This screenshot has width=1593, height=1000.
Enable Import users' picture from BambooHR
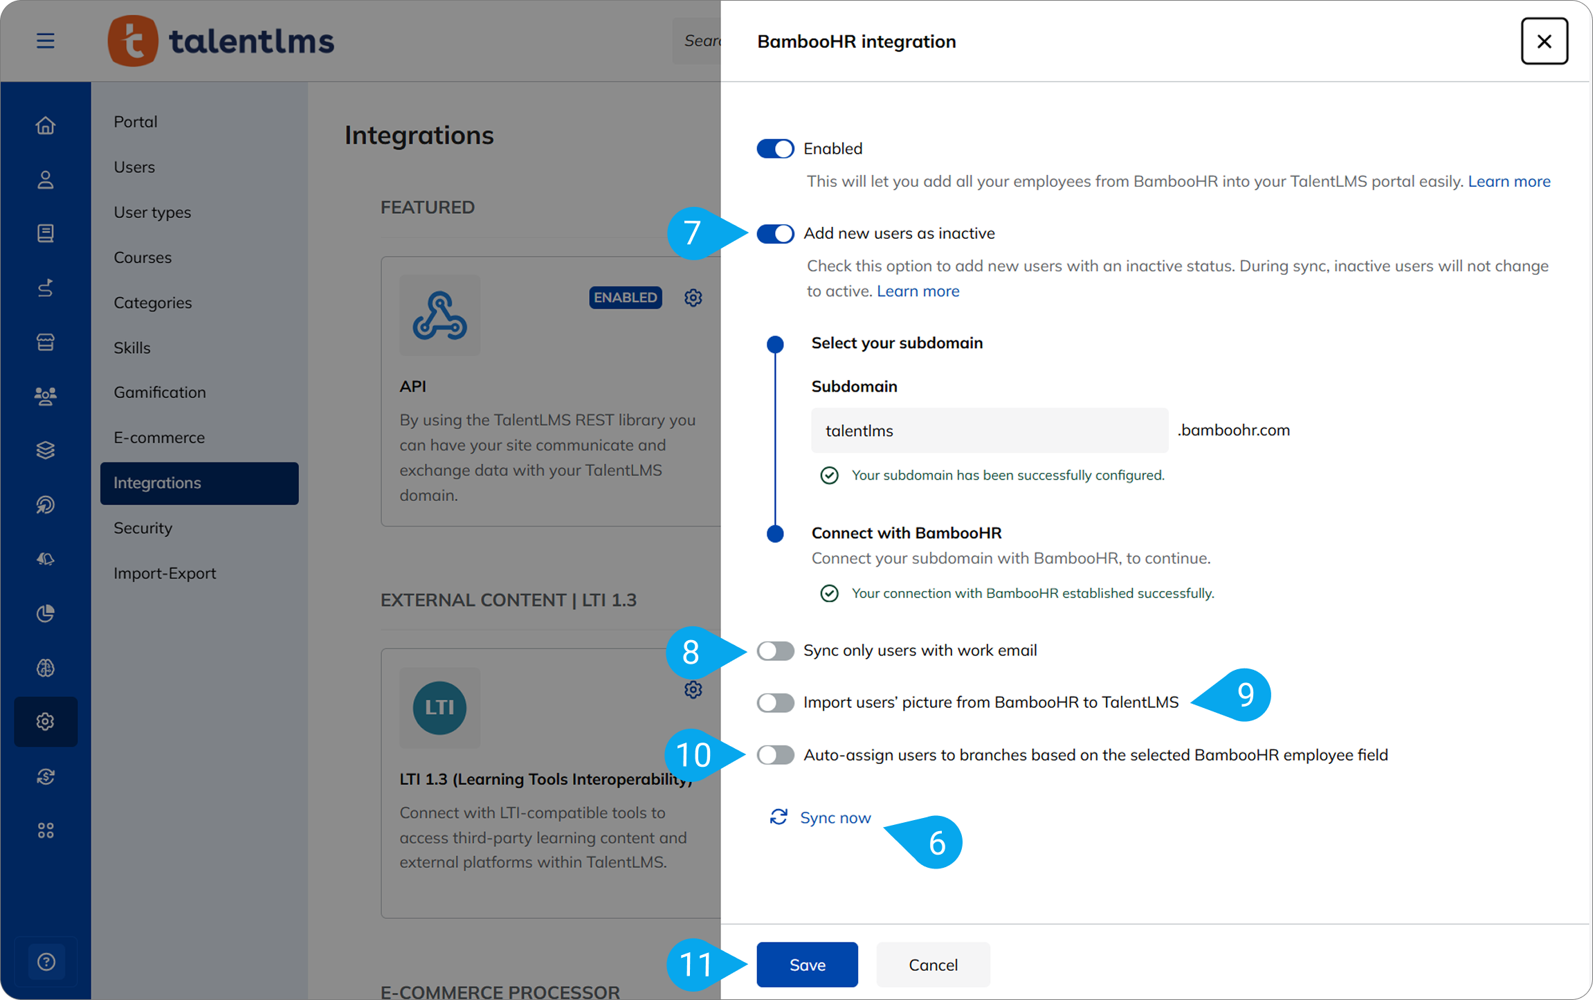[x=775, y=703]
